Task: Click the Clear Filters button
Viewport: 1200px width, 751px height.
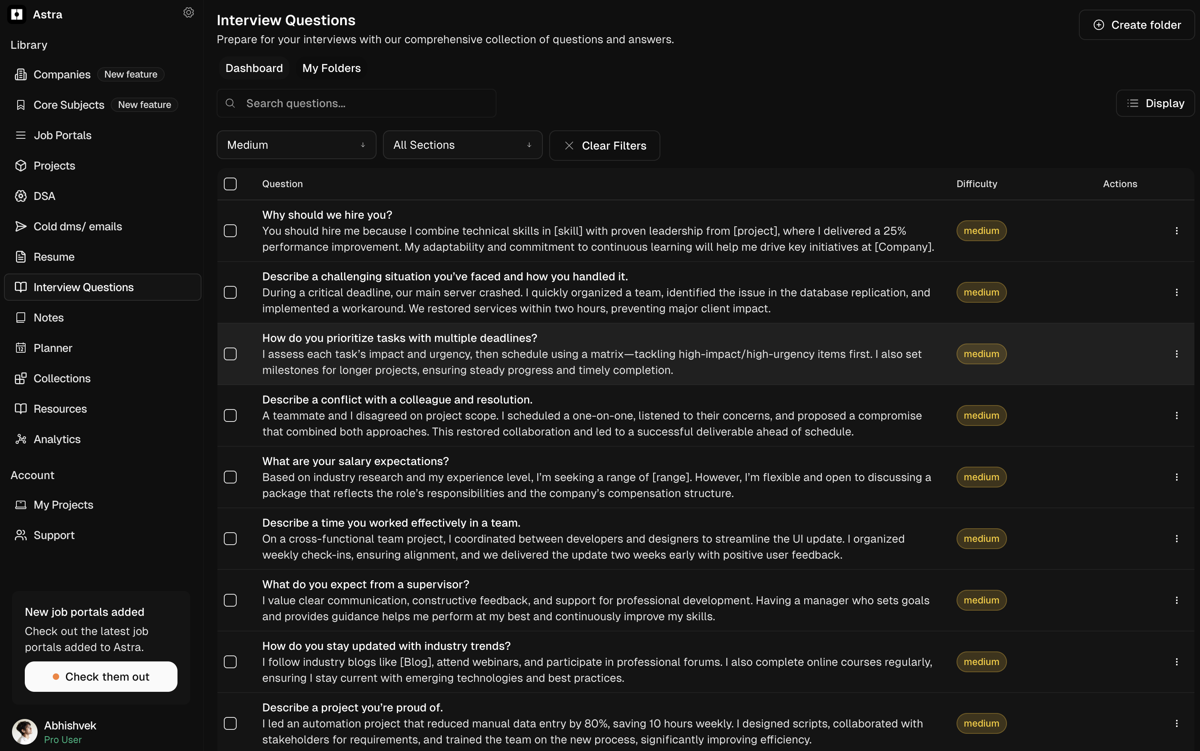Action: (x=604, y=146)
